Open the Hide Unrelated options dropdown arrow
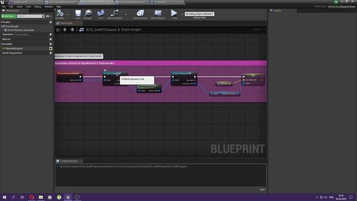357x201 pixels. click(x=126, y=15)
